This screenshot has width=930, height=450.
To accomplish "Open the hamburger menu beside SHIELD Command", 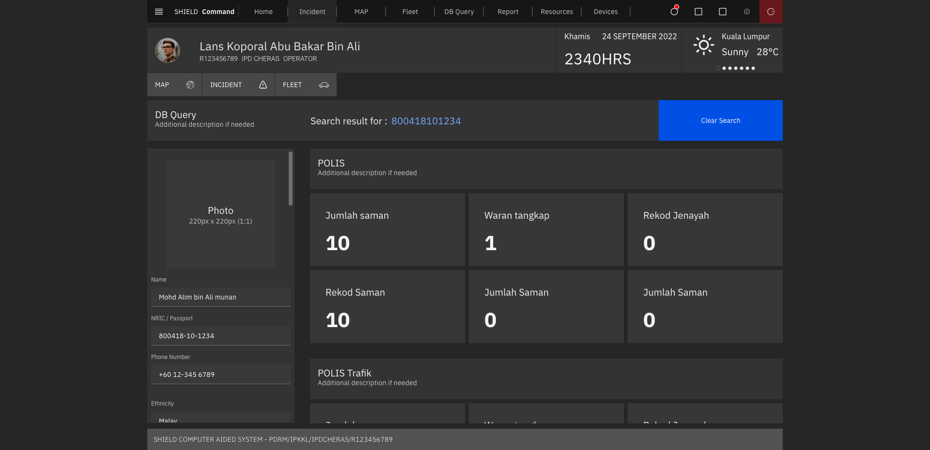I will point(158,12).
